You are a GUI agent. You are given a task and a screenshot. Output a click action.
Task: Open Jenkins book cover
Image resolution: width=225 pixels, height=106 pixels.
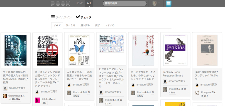pyautogui.click(x=175, y=50)
